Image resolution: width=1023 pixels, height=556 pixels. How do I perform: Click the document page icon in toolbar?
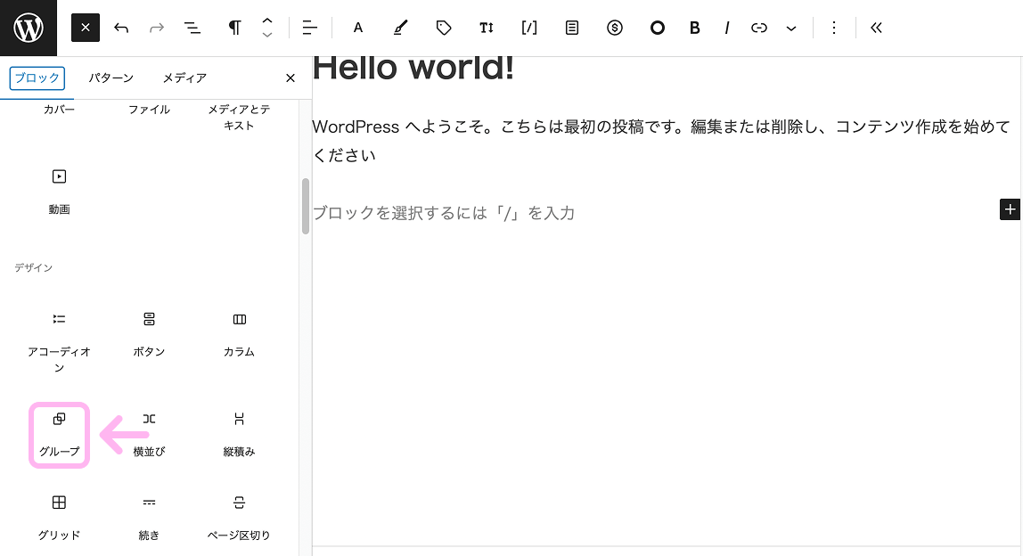point(571,28)
